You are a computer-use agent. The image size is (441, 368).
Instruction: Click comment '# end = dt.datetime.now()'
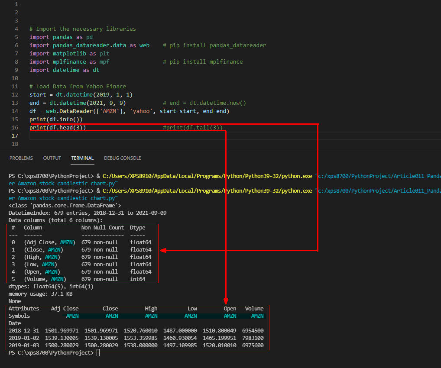204,103
